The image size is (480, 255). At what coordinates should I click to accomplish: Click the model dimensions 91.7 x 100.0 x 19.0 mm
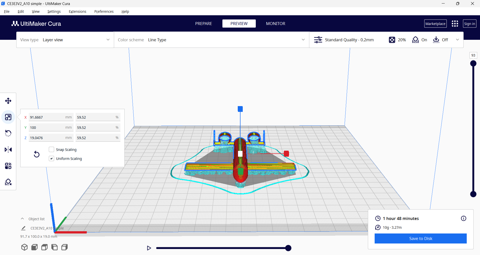click(39, 236)
